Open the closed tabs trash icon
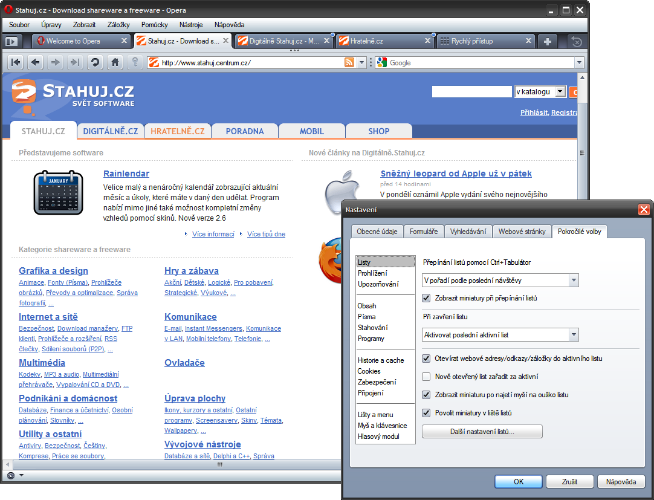Image resolution: width=654 pixels, height=500 pixels. (577, 41)
